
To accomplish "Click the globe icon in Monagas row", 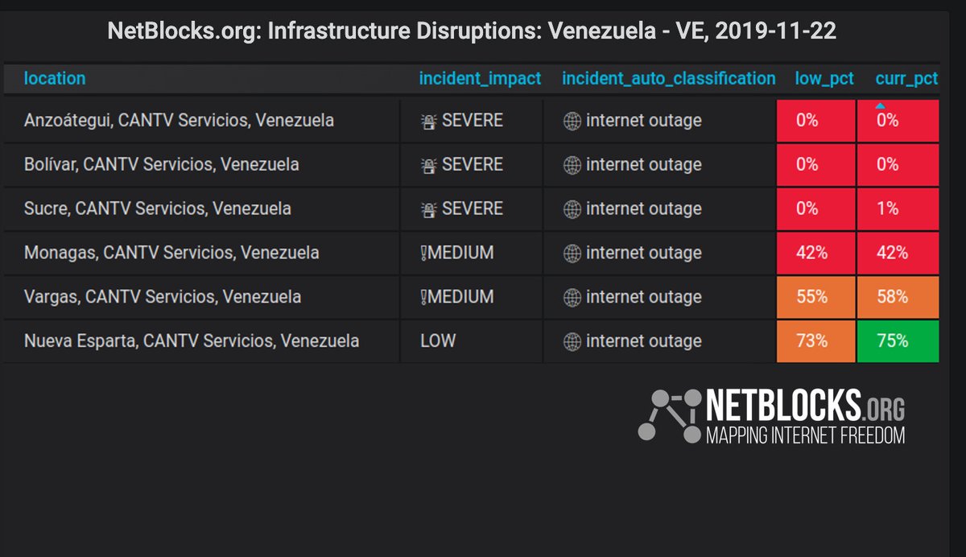I will (572, 253).
